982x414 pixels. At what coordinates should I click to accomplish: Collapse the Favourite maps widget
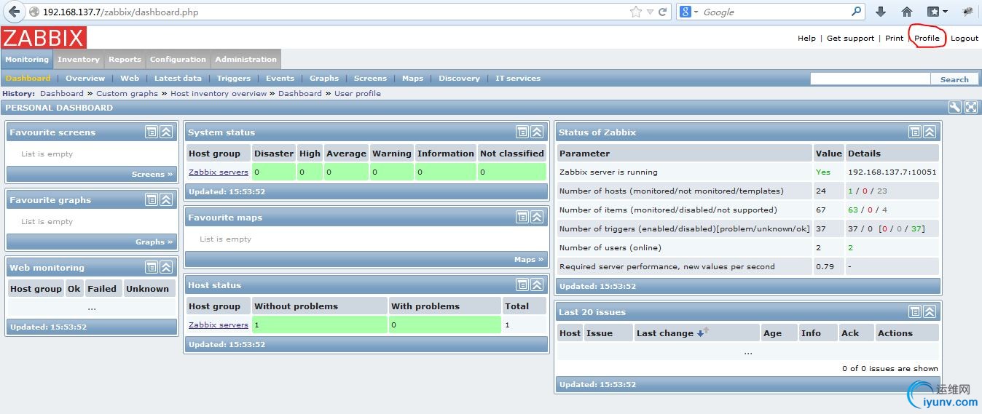(x=537, y=217)
